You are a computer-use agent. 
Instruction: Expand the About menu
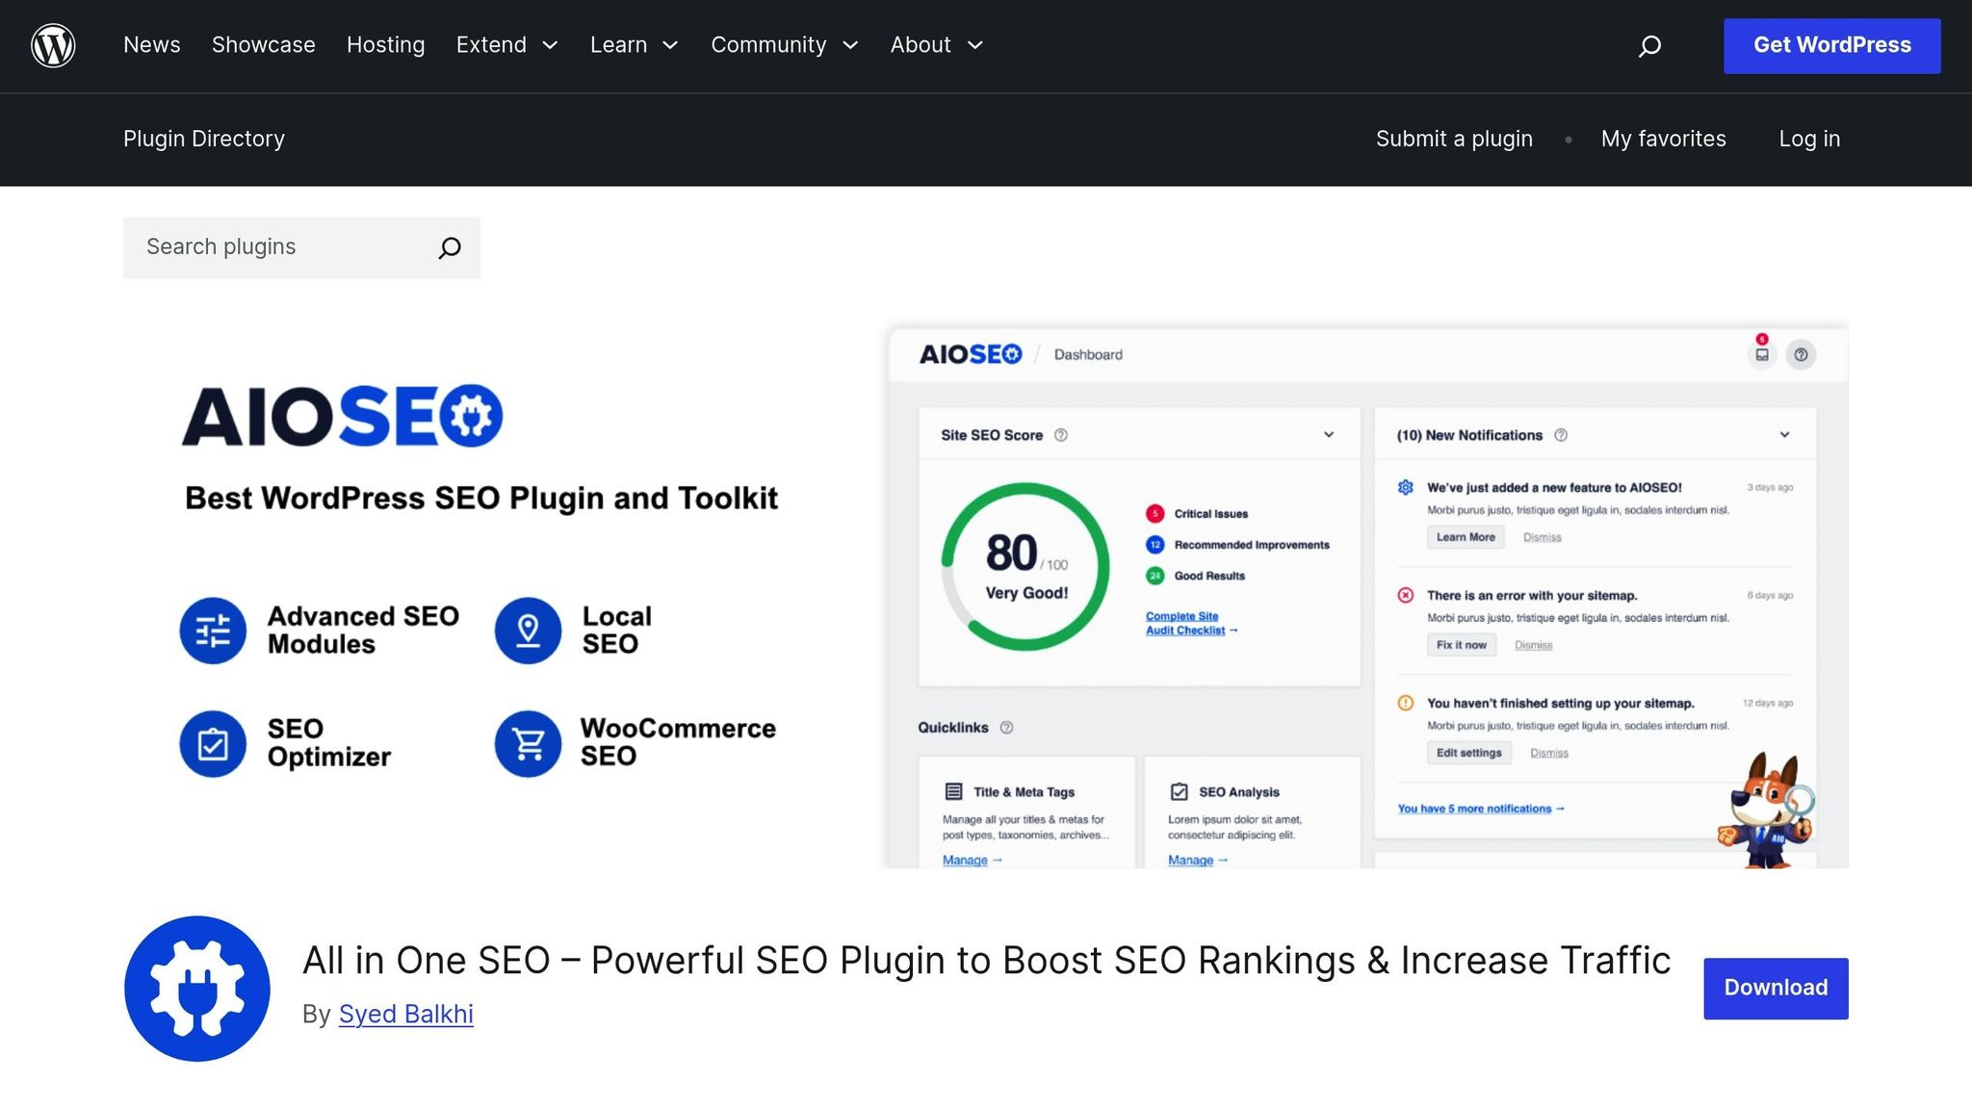coord(937,45)
